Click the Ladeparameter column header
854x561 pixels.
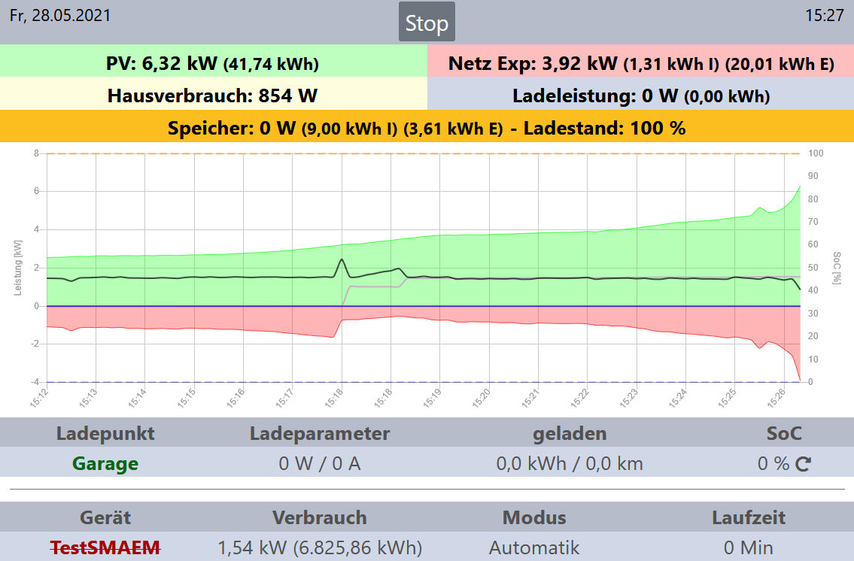point(320,434)
